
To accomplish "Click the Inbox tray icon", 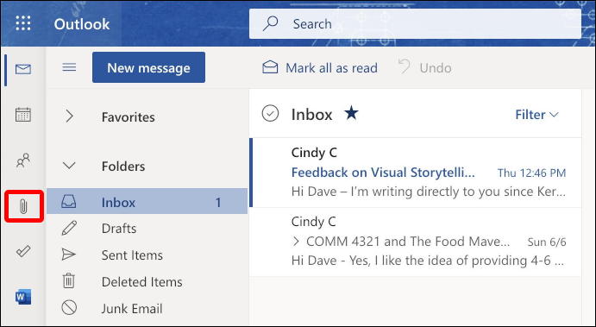I will [69, 202].
